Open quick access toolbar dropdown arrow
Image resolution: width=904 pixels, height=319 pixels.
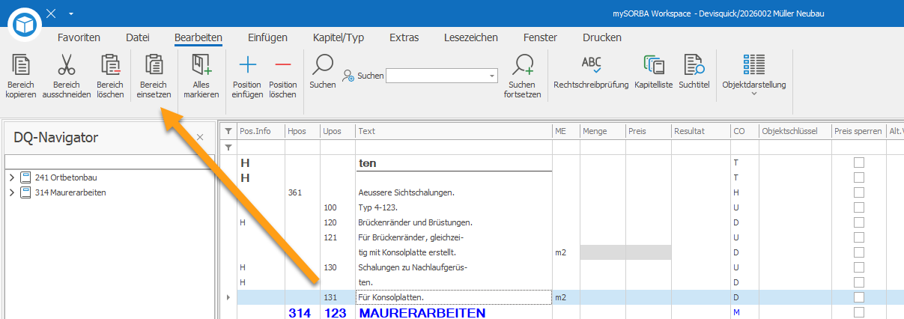click(70, 14)
